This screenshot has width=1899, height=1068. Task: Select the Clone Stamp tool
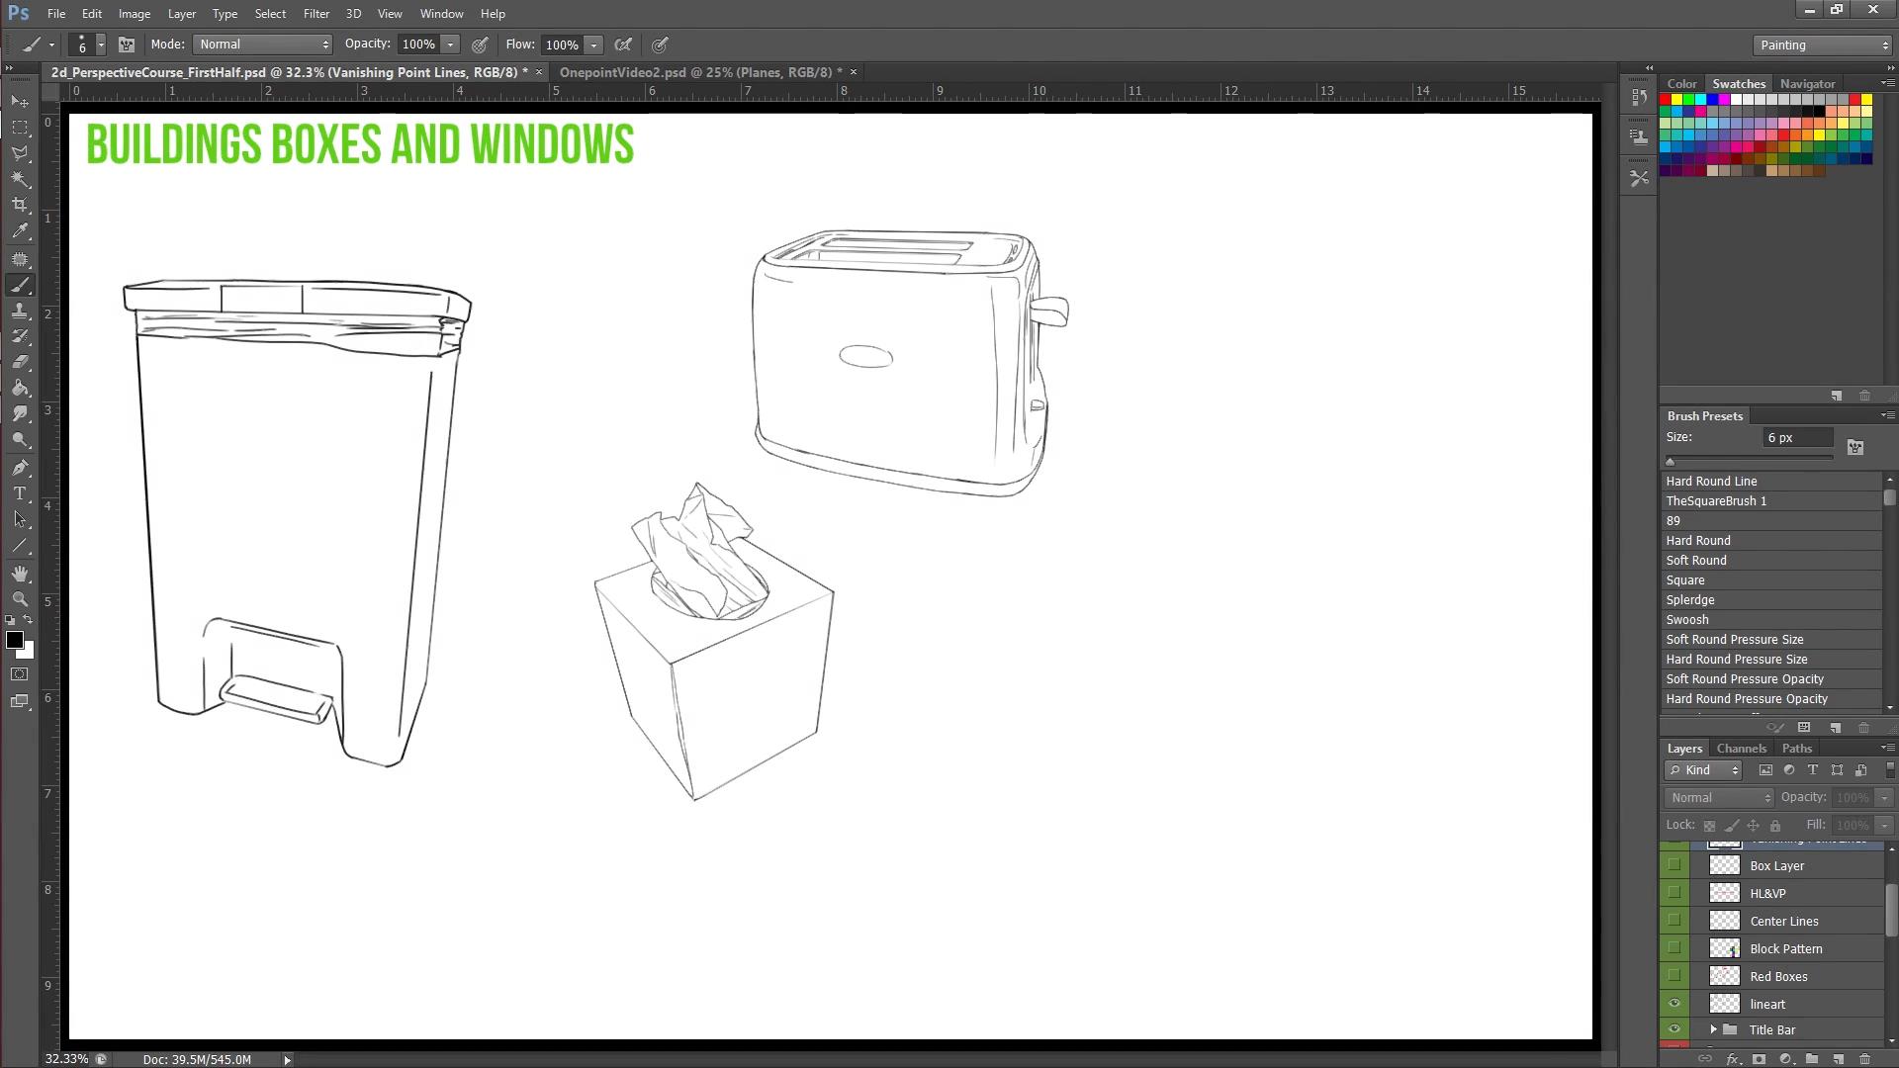pyautogui.click(x=20, y=311)
